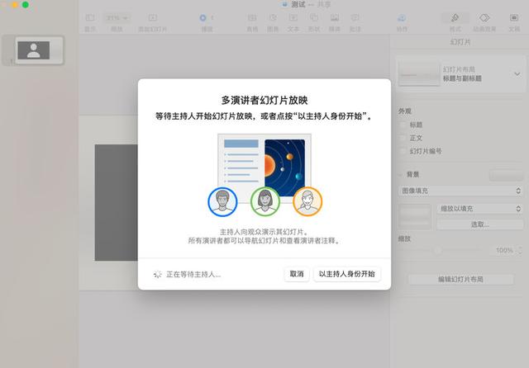
Task: Click the background image well preview
Action: pyautogui.click(x=415, y=216)
